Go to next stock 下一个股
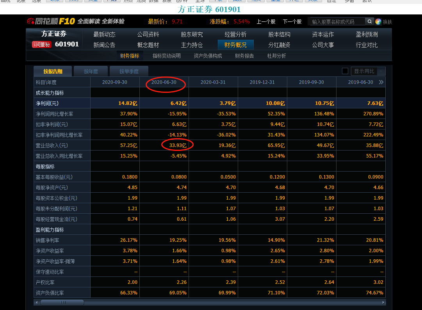Image resolution: width=422 pixels, height=310 pixels. point(292,21)
